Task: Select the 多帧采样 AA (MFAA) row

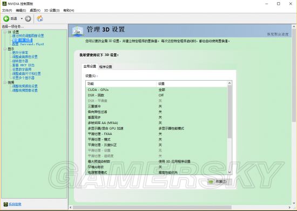Action: coord(157,123)
